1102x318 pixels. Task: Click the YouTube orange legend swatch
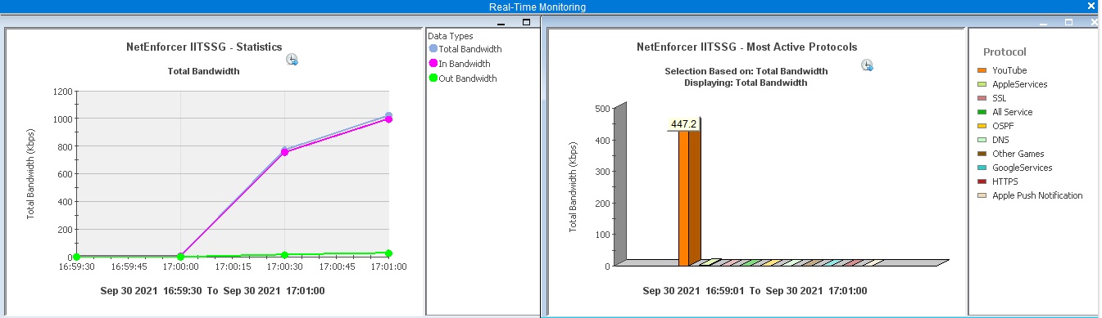click(x=982, y=70)
